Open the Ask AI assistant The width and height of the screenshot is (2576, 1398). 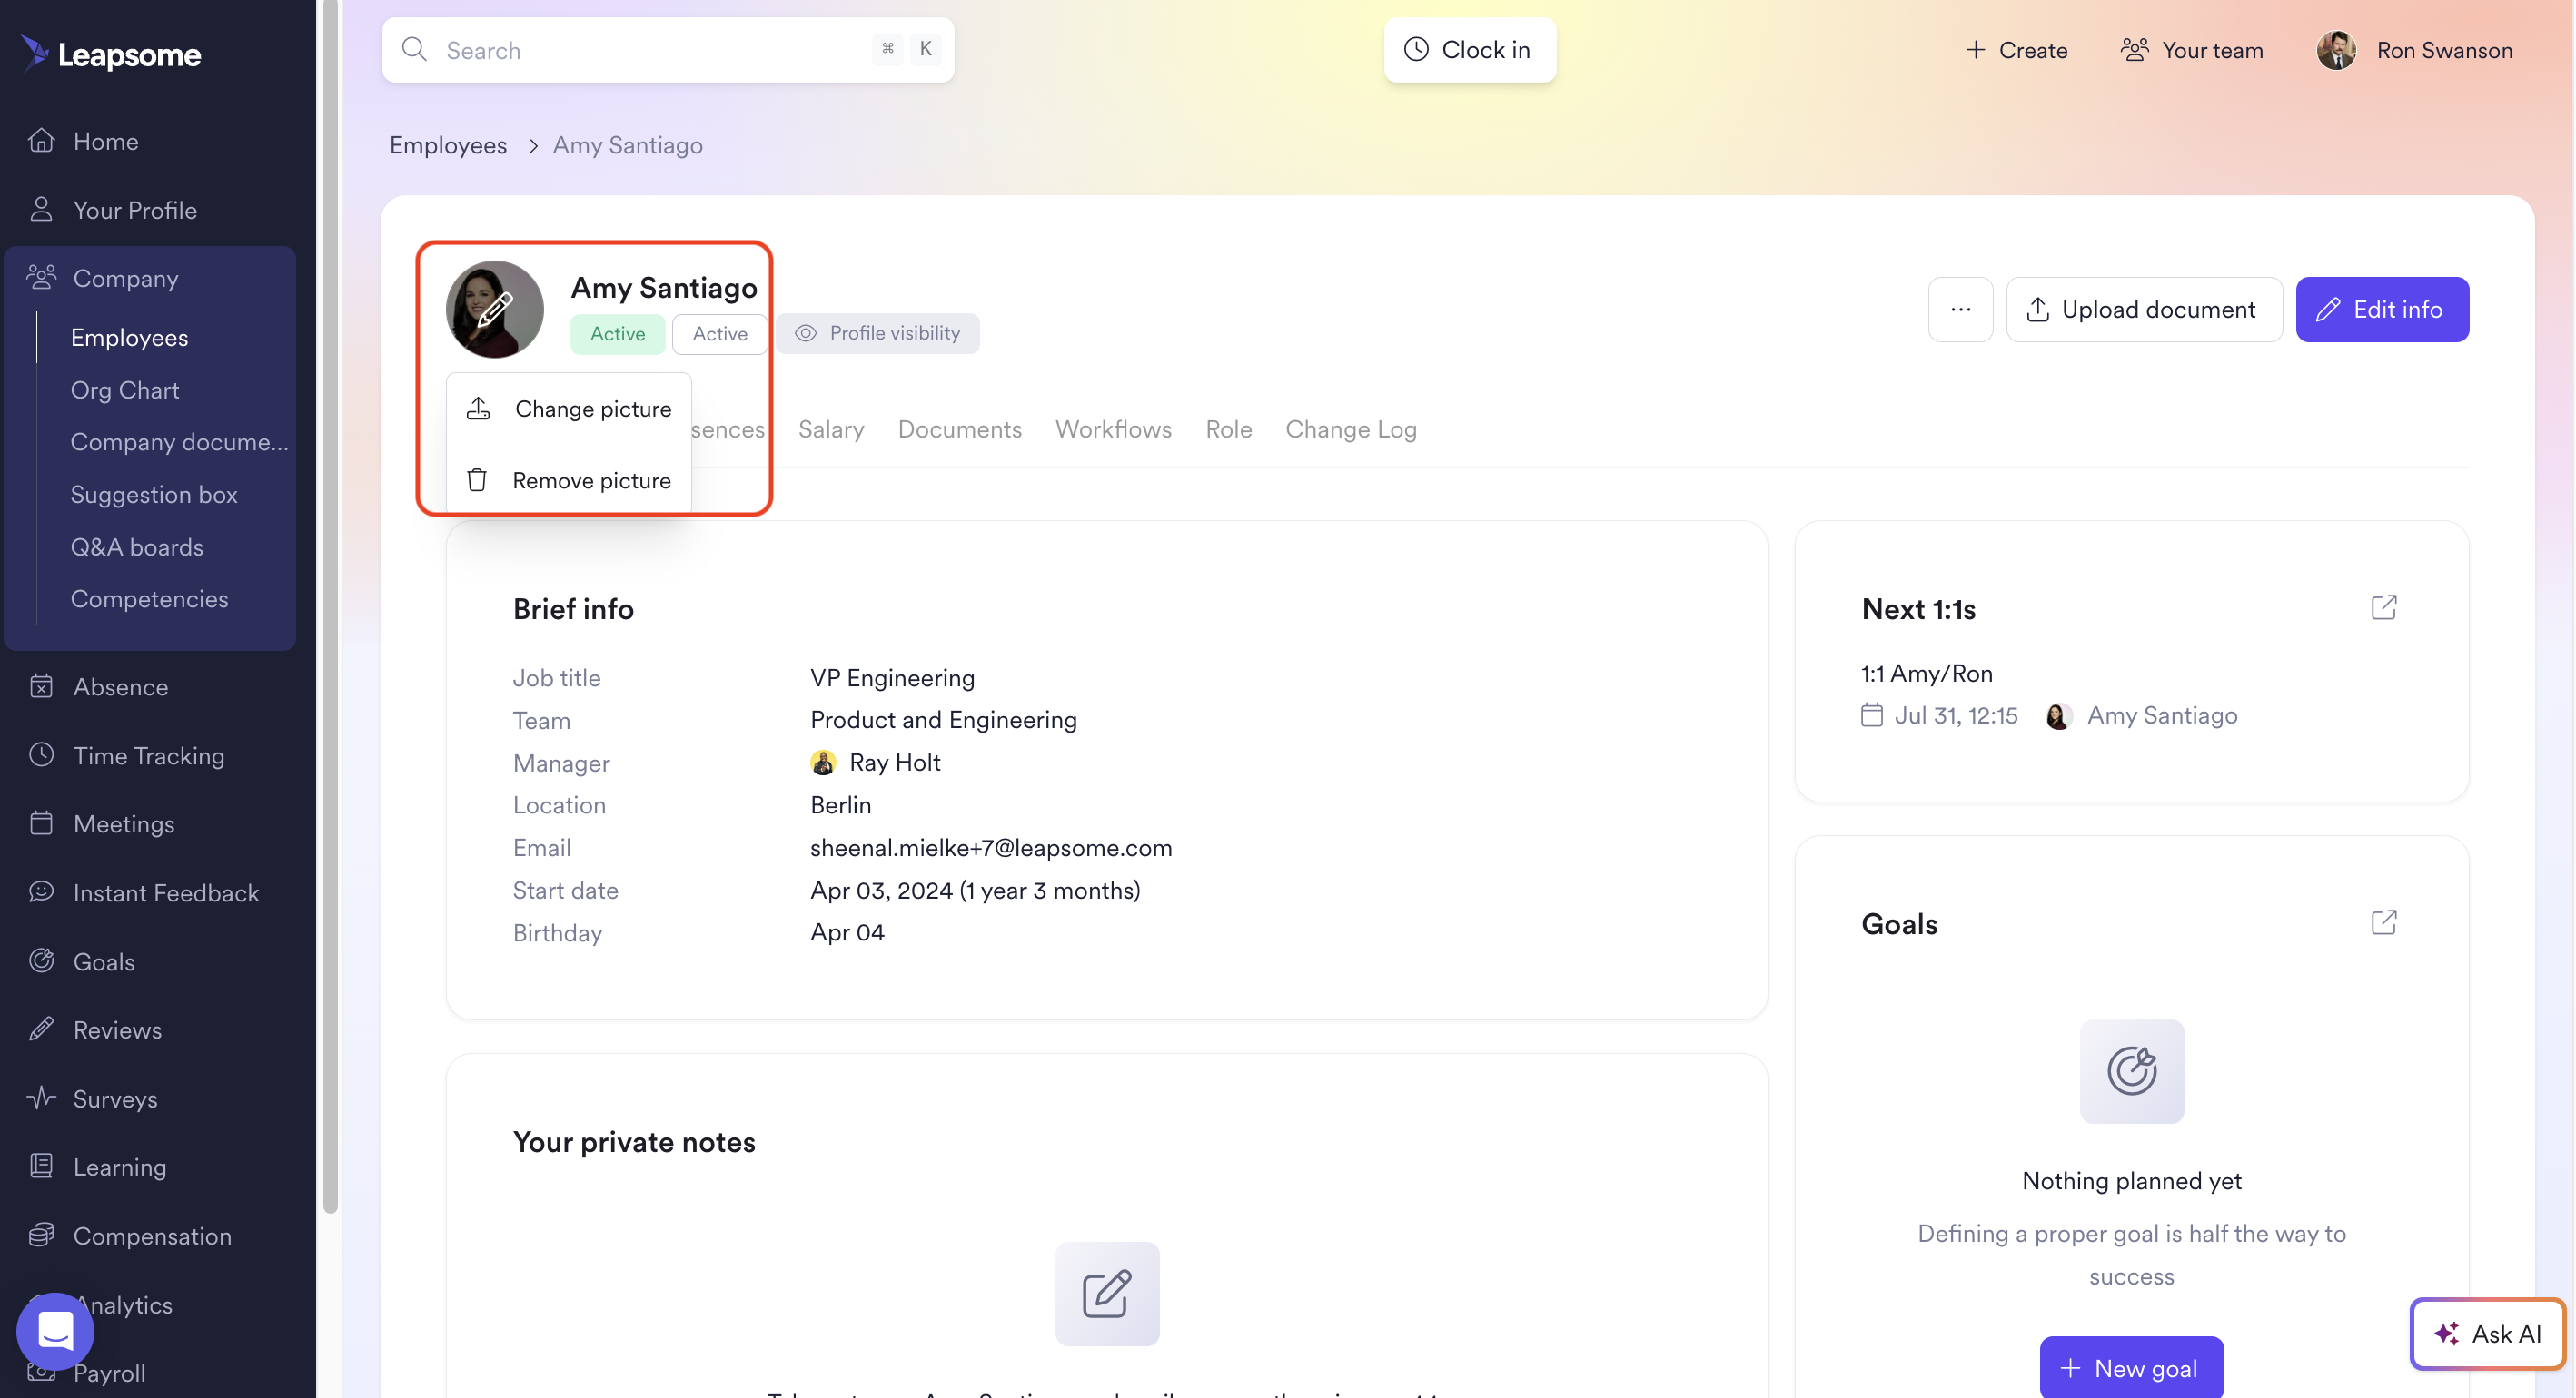click(x=2487, y=1333)
